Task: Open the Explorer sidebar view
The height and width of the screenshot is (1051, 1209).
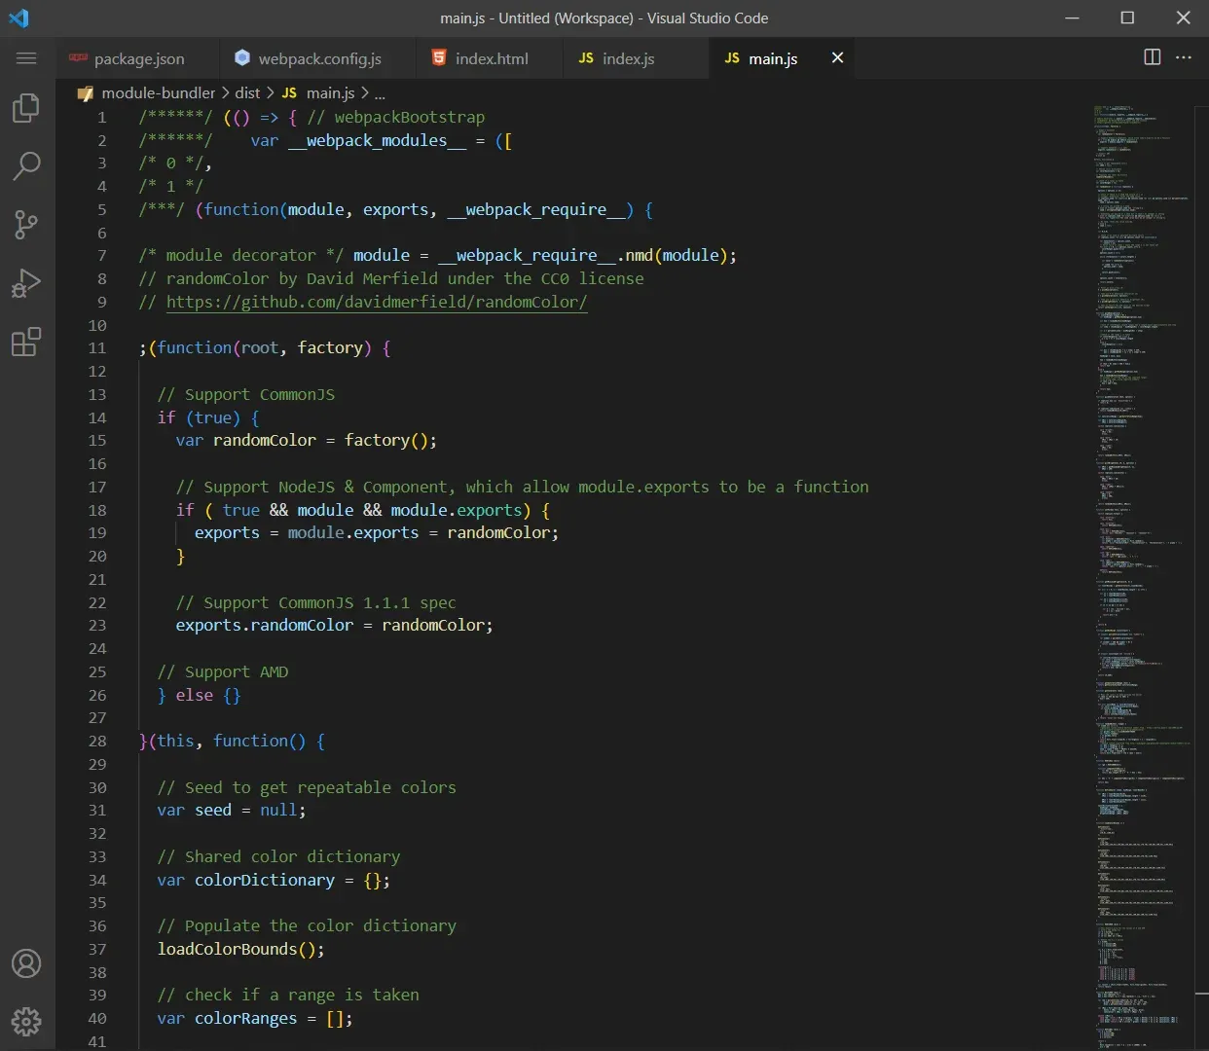Action: [26, 108]
